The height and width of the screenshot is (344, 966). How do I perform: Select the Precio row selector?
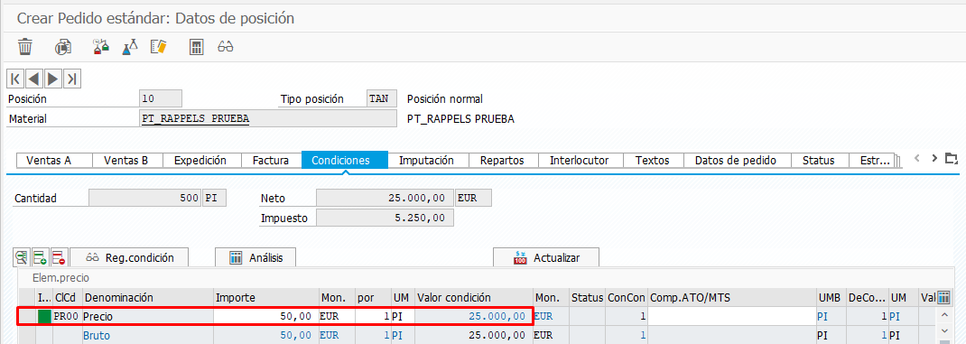tap(26, 316)
